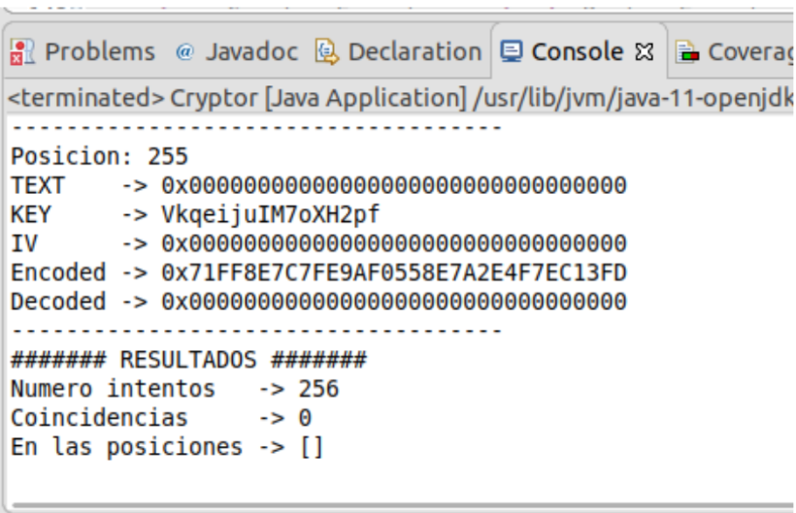The image size is (796, 513).
Task: Open the Javadoc tab
Action: click(x=250, y=52)
